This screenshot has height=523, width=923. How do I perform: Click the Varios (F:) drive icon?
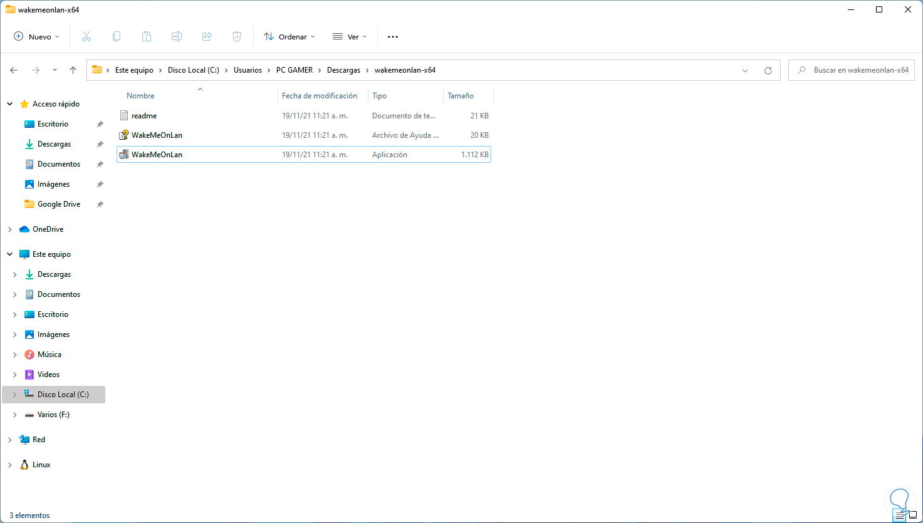click(29, 415)
